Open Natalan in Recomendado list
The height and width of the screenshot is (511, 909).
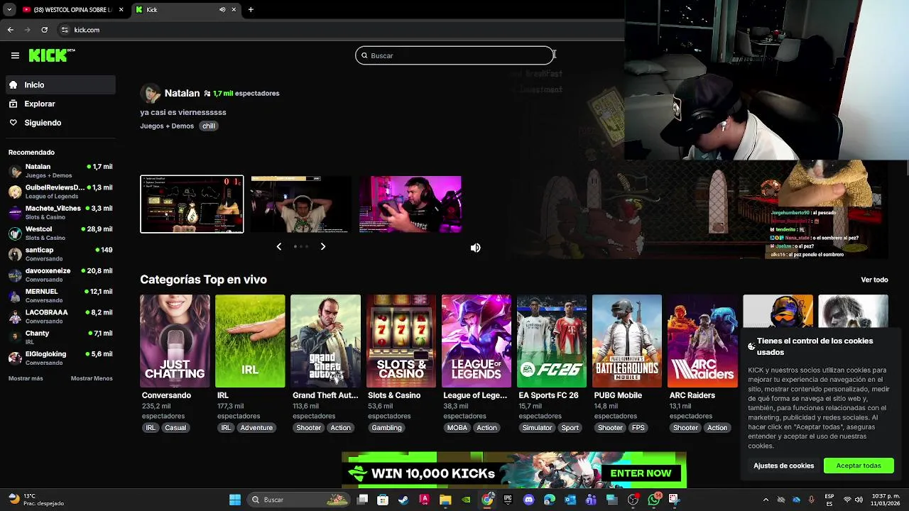tap(60, 170)
